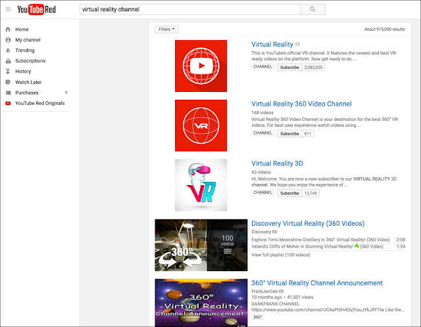The image size is (421, 327).
Task: Open the Virtual Reality 3D title link
Action: click(277, 163)
